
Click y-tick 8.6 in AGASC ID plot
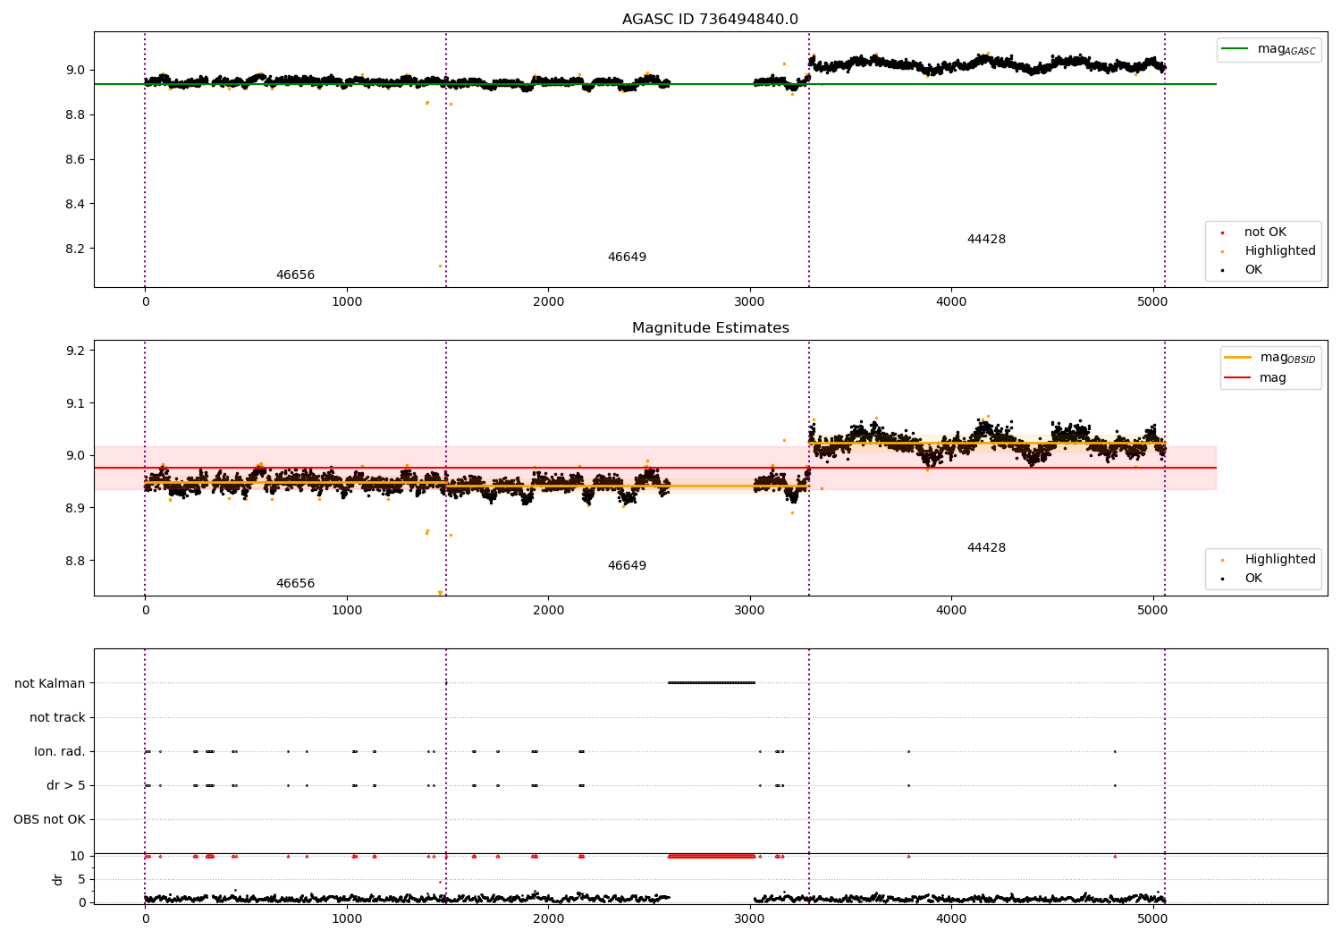74,159
